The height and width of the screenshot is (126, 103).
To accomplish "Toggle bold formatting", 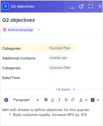I will tap(46, 100).
